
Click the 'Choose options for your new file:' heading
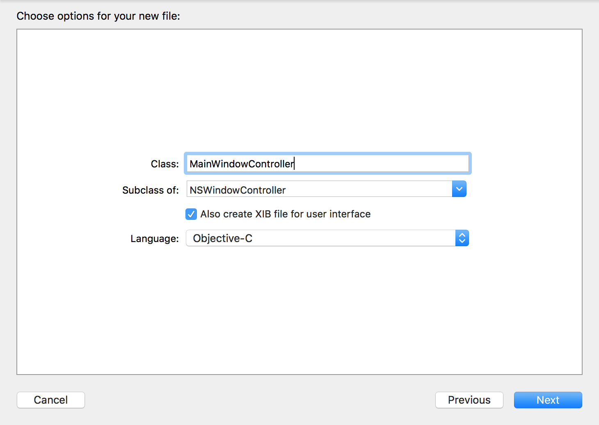click(98, 16)
